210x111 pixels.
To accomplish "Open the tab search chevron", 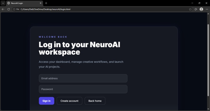I will click(3, 3).
